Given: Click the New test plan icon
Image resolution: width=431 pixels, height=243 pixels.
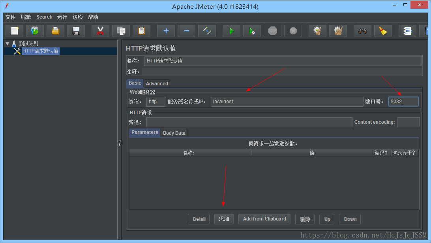Looking at the screenshot, I should [15, 31].
